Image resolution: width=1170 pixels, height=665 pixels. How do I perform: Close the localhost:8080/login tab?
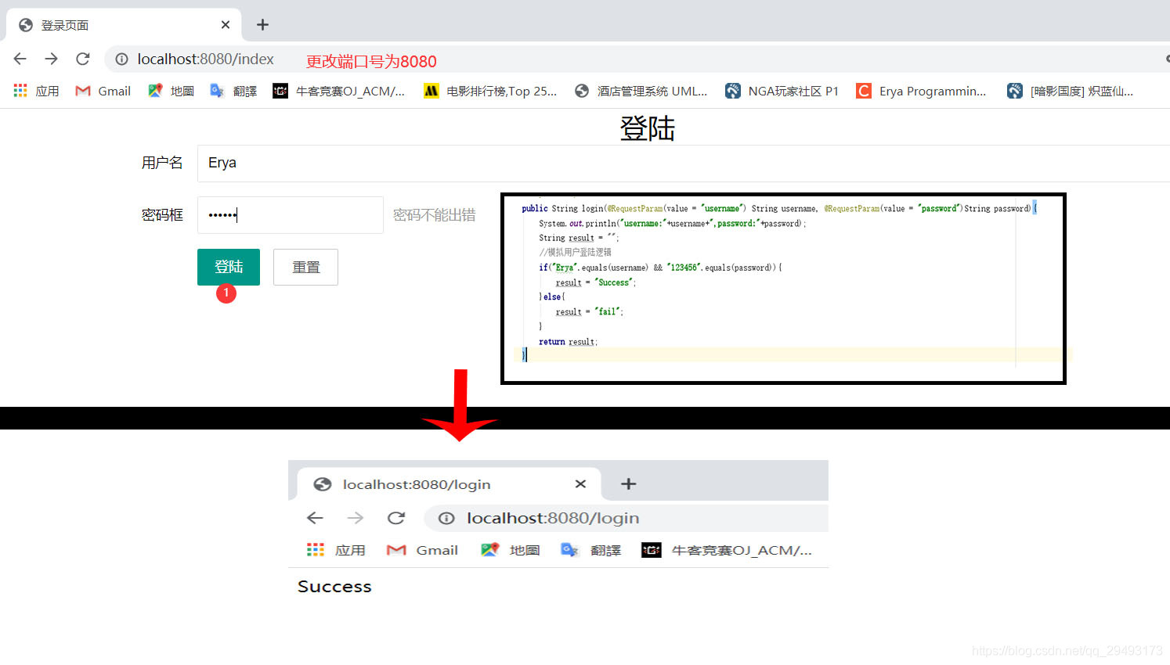tap(580, 484)
